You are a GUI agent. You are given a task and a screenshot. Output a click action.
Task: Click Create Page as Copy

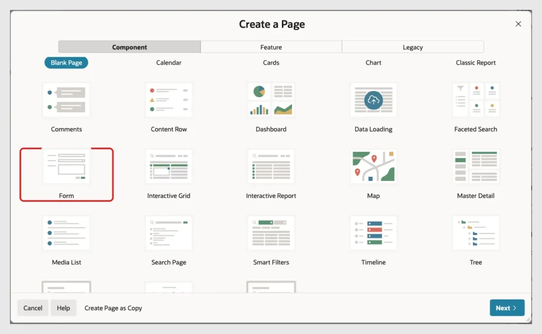coord(113,308)
